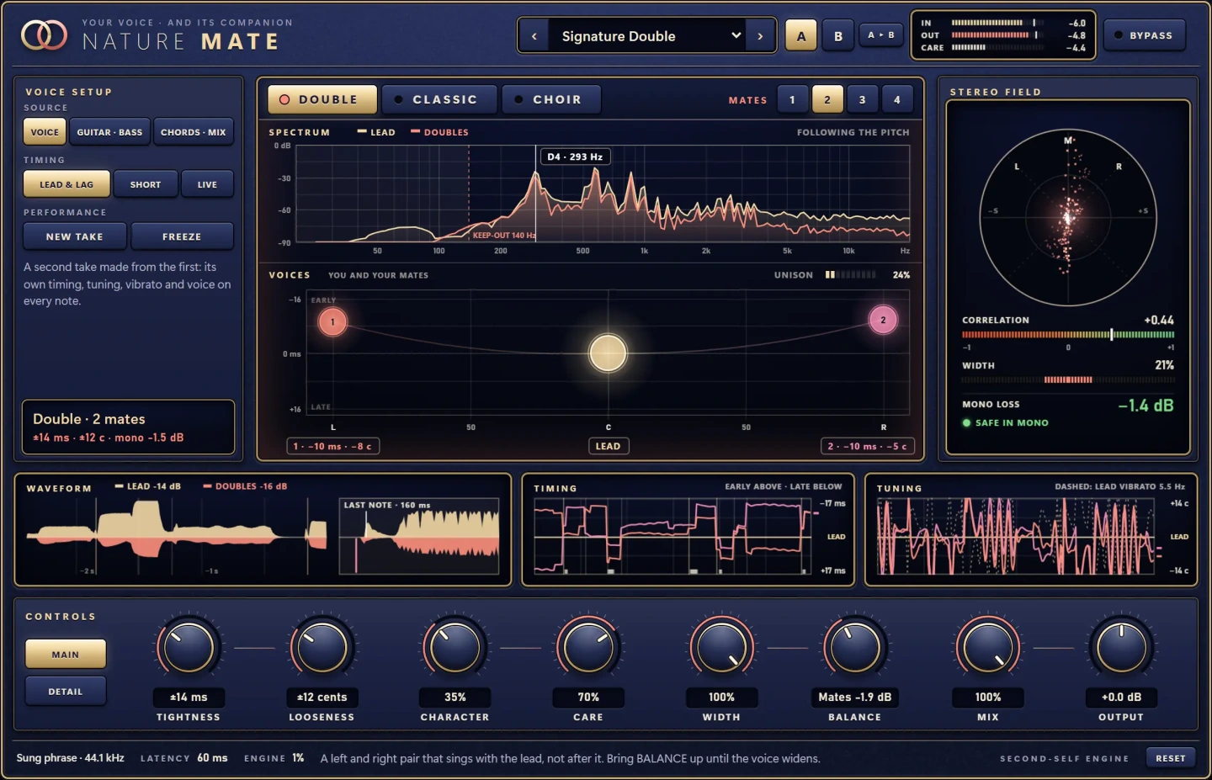
Task: Adjust the LOOSENESS knob
Action: click(x=322, y=648)
